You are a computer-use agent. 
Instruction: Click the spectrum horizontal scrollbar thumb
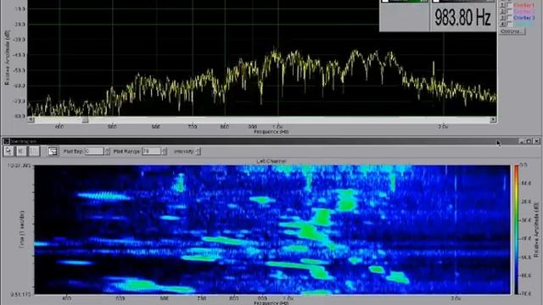click(x=85, y=119)
